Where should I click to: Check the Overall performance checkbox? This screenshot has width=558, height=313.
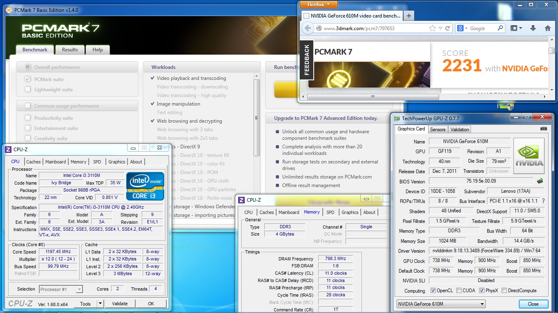(x=28, y=67)
